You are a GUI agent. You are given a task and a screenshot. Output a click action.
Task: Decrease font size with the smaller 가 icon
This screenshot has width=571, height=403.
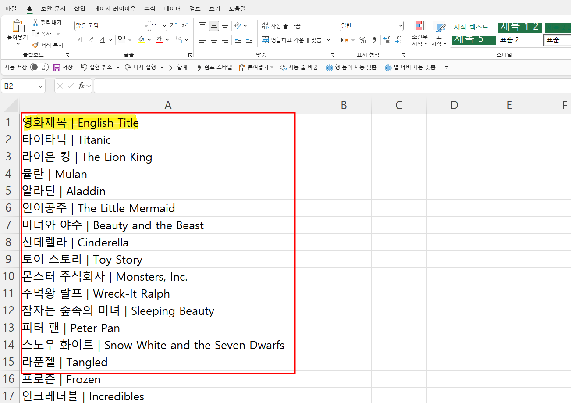pos(185,26)
